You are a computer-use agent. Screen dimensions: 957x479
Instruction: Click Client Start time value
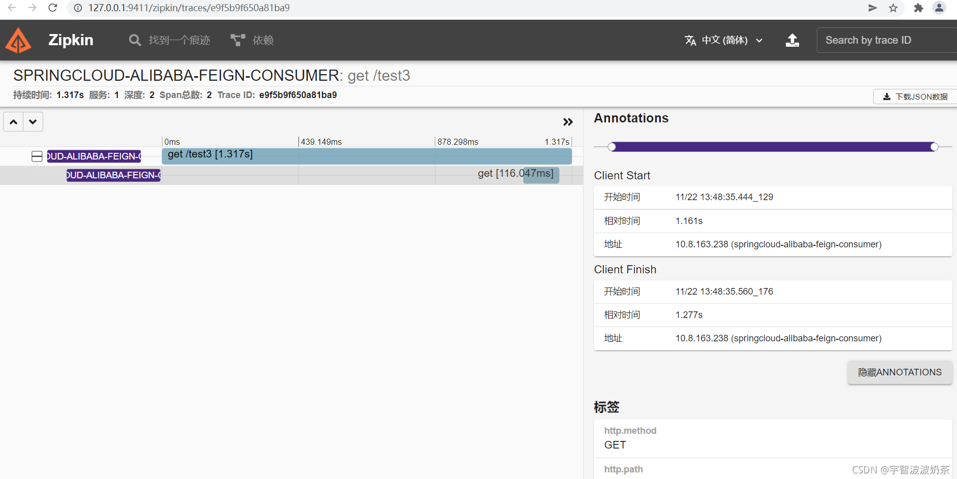724,197
